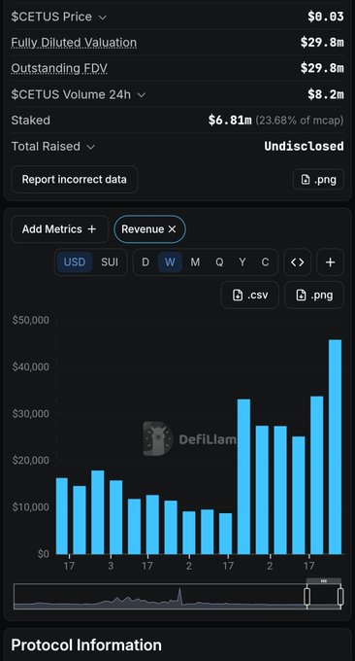Click the download icon in chart .png button
Image resolution: width=355 pixels, height=661 pixels.
point(301,296)
